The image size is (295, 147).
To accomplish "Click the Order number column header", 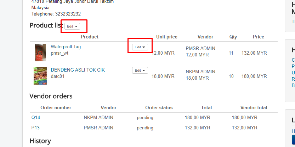I will click(56, 108).
